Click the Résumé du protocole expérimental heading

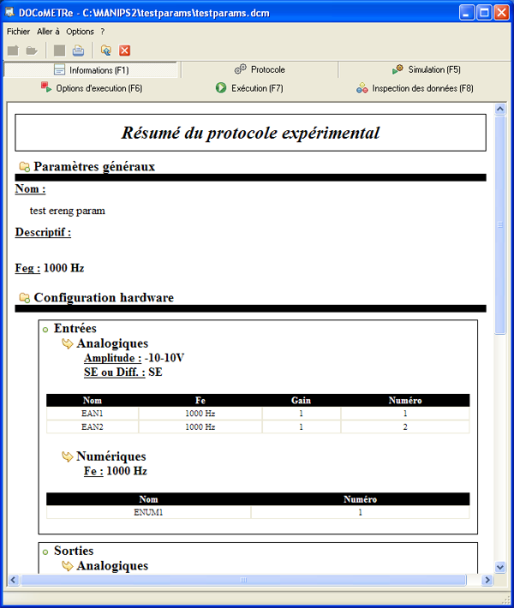coord(251,133)
